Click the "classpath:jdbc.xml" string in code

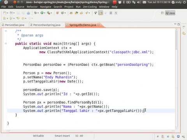[x=130, y=52]
